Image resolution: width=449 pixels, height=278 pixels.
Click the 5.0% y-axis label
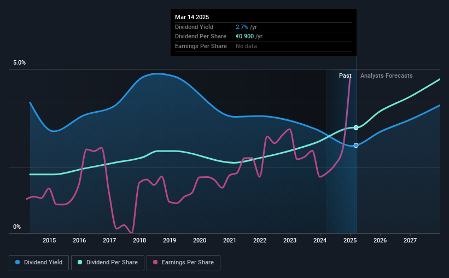[19, 63]
